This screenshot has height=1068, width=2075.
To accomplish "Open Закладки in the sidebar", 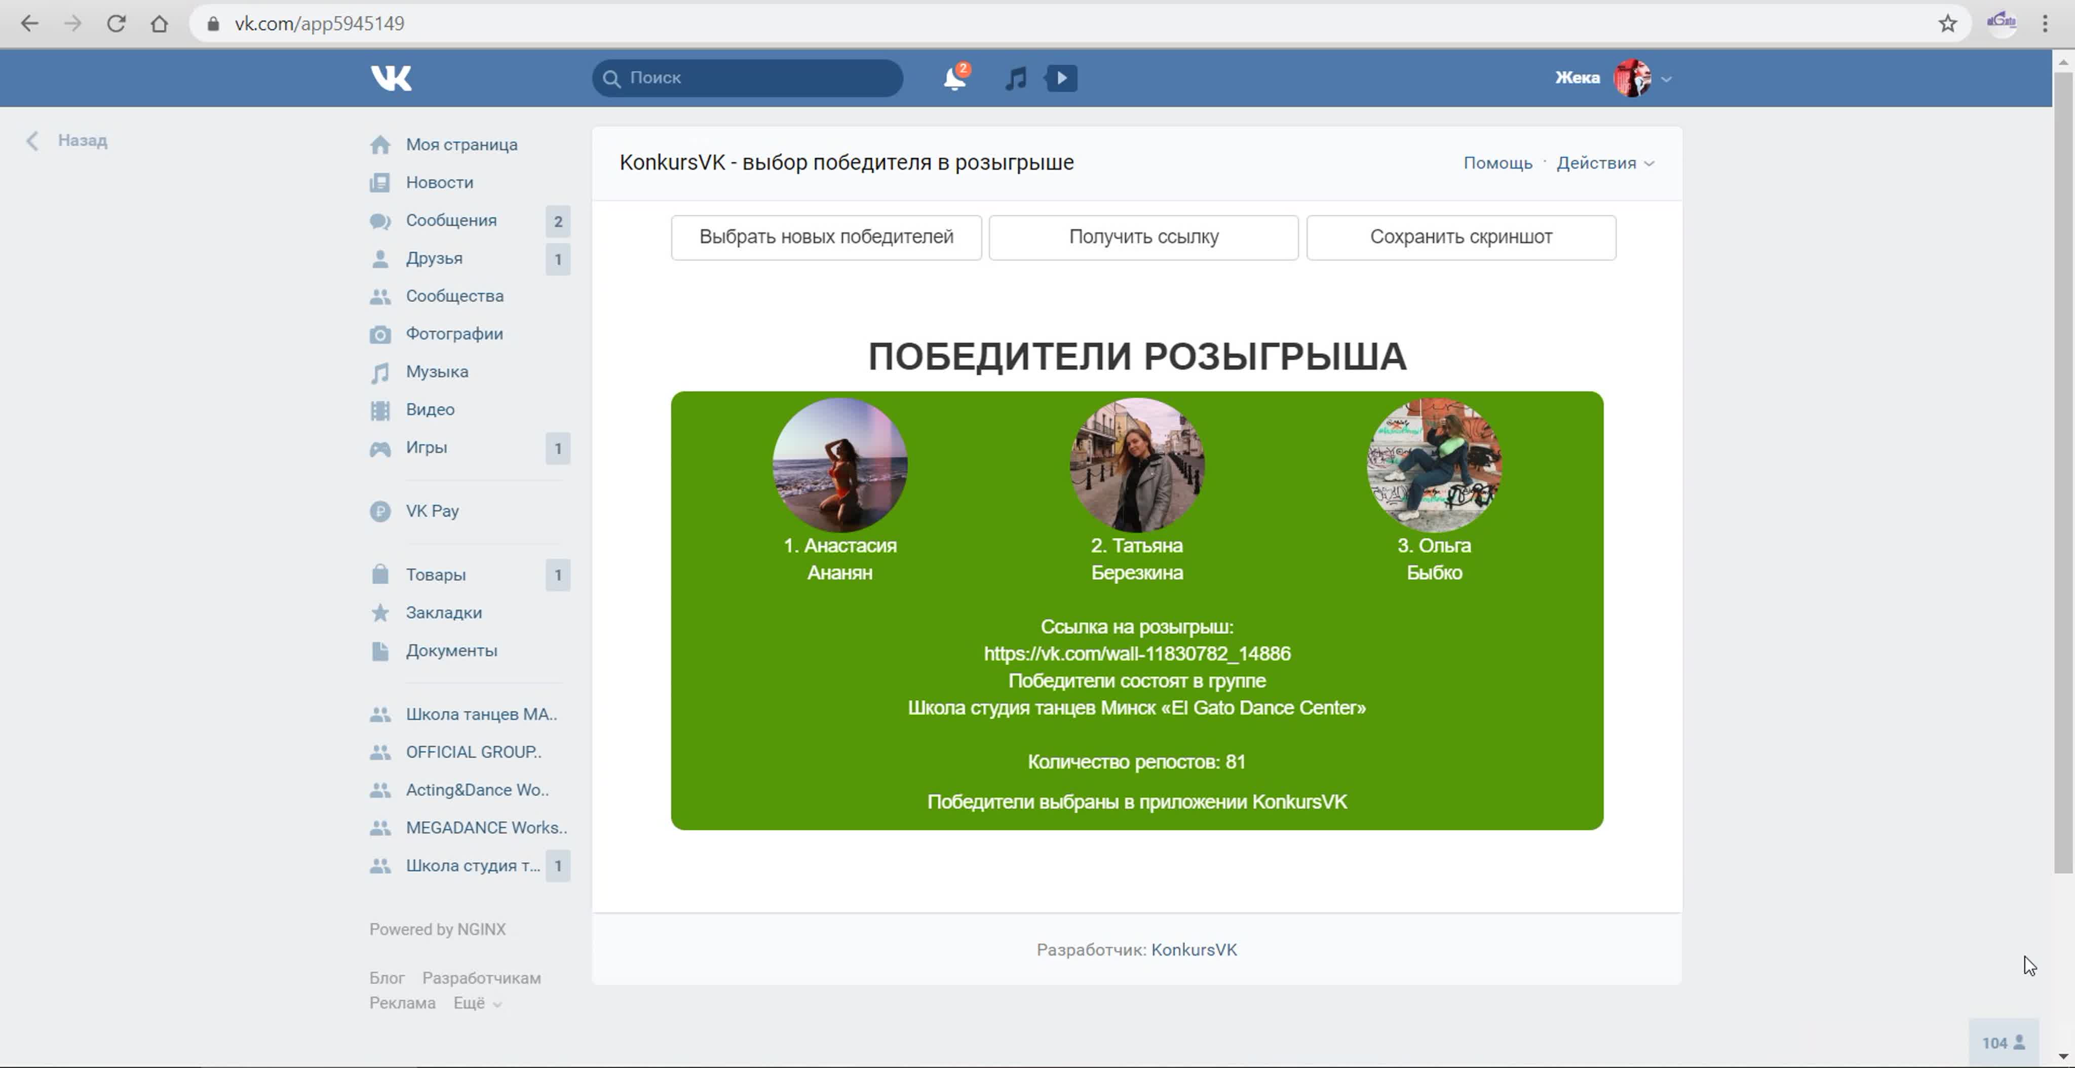I will tap(443, 612).
